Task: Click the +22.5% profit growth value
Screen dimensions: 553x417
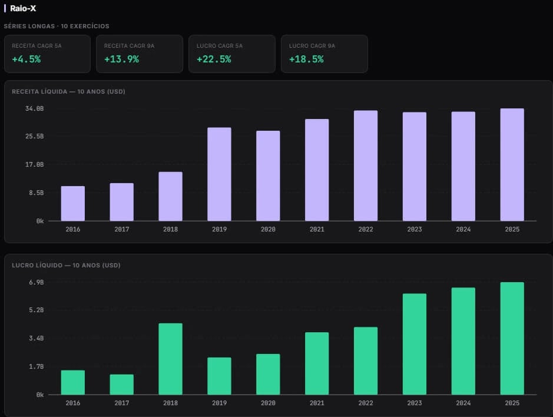Action: click(x=214, y=59)
